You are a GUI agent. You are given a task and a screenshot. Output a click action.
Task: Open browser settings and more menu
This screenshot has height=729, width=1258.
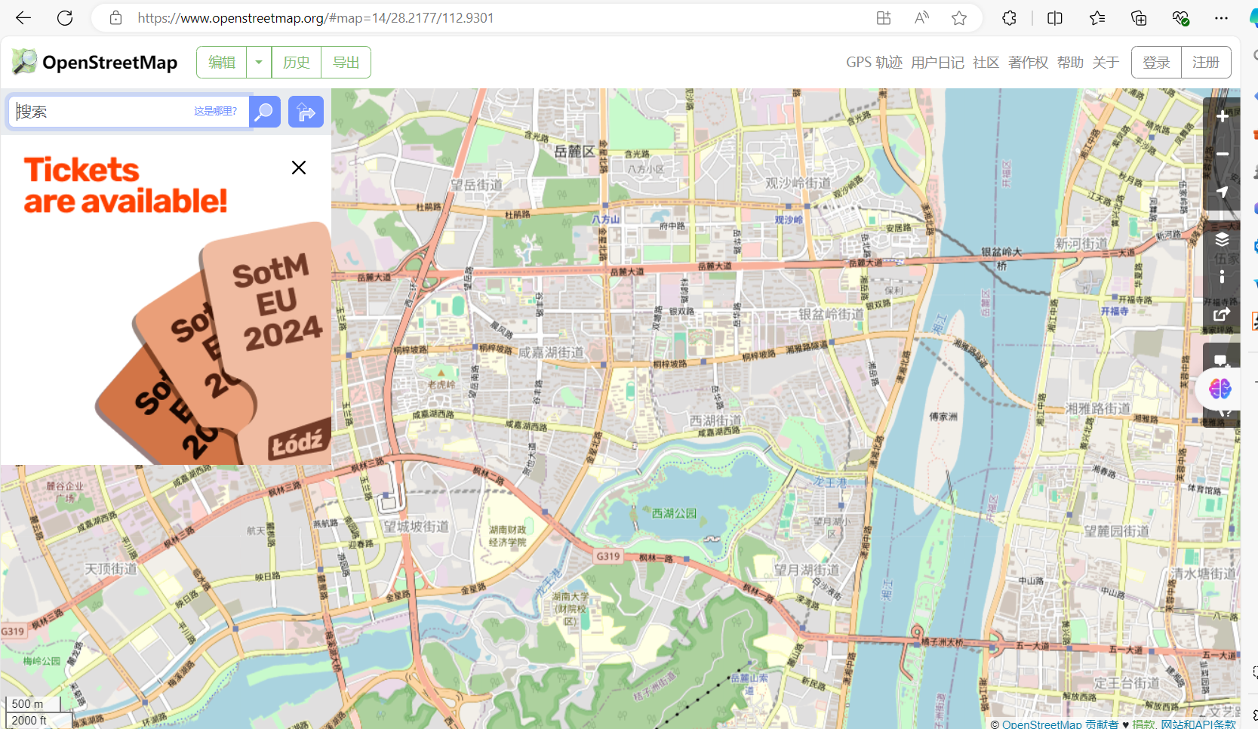pyautogui.click(x=1221, y=18)
